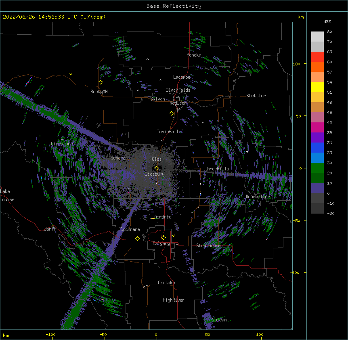This screenshot has height=340, width=348.
Task: Click the Banff label
Action: [x=50, y=229]
